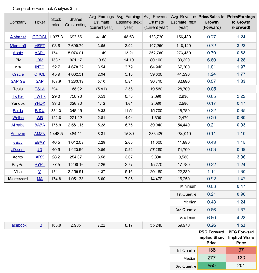Open the Alphabet company link

click(18, 37)
